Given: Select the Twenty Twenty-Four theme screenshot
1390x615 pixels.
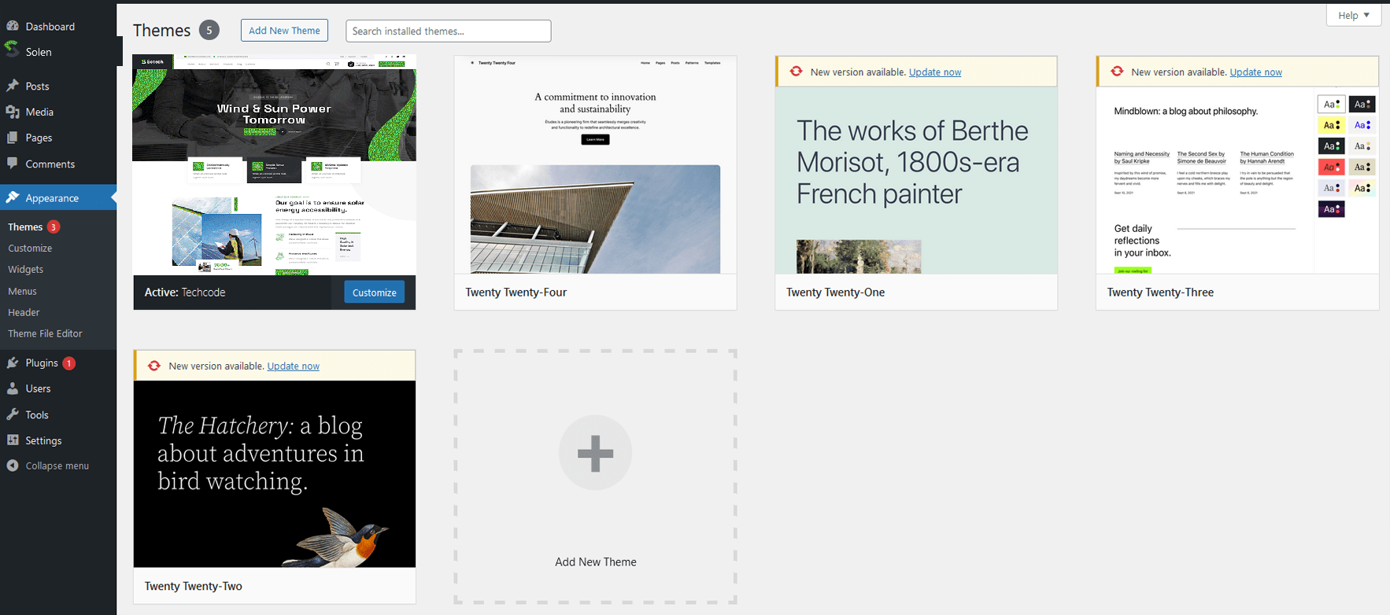Looking at the screenshot, I should tap(595, 165).
